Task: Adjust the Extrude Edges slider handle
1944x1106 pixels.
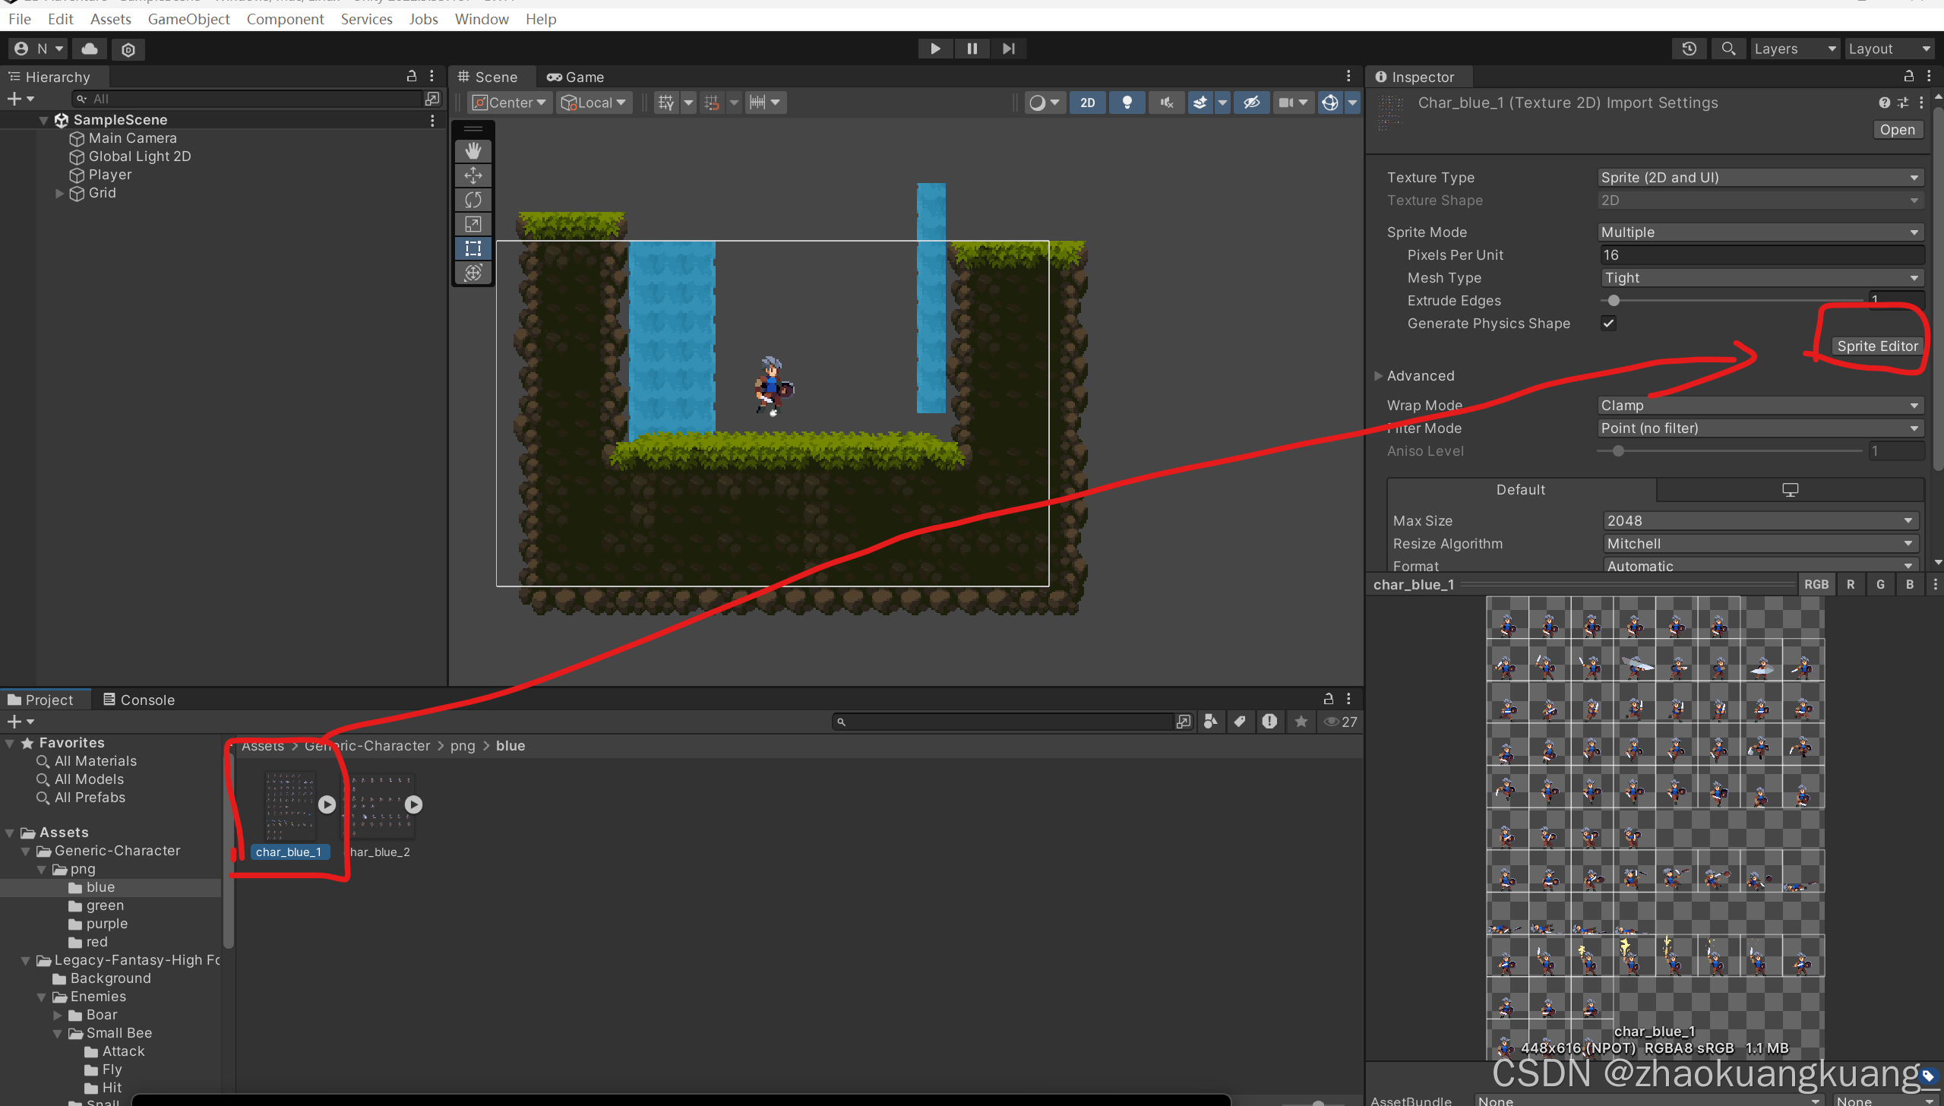Action: (x=1614, y=301)
